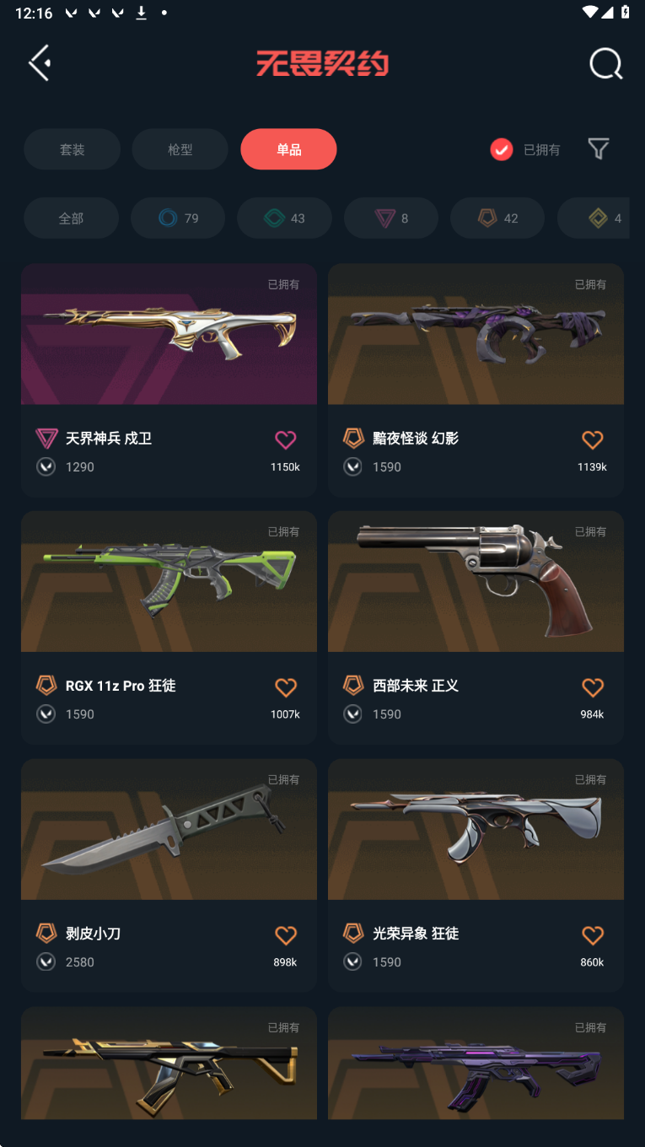
Task: Filter by pink triangle tier 8
Action: [x=391, y=218]
